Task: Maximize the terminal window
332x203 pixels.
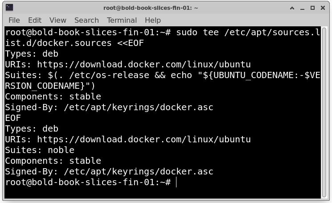Action: click(x=312, y=8)
